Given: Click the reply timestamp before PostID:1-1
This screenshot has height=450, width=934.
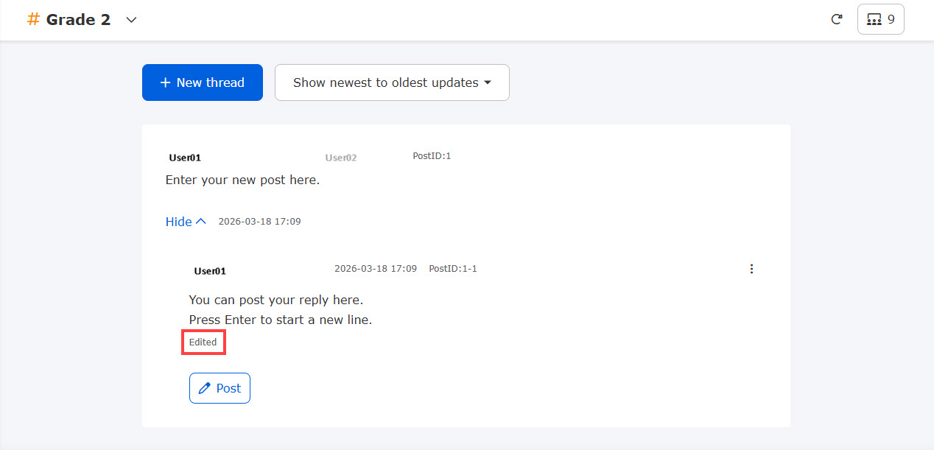Looking at the screenshot, I should 376,269.
